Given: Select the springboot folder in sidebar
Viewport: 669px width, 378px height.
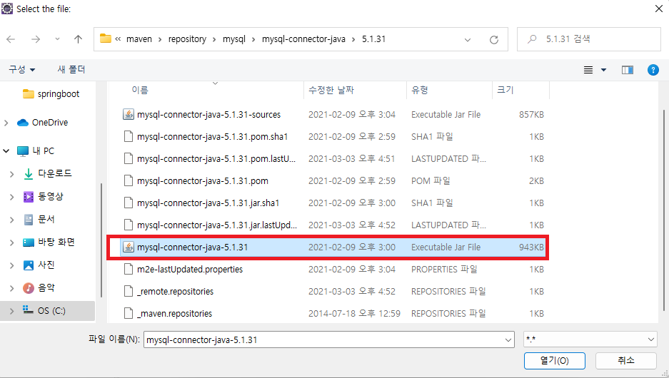Looking at the screenshot, I should click(x=51, y=93).
